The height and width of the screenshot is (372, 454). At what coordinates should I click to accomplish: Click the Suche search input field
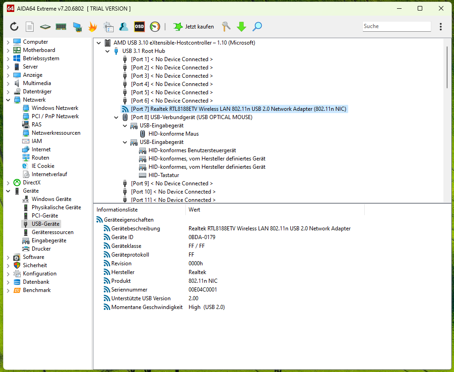click(x=396, y=27)
